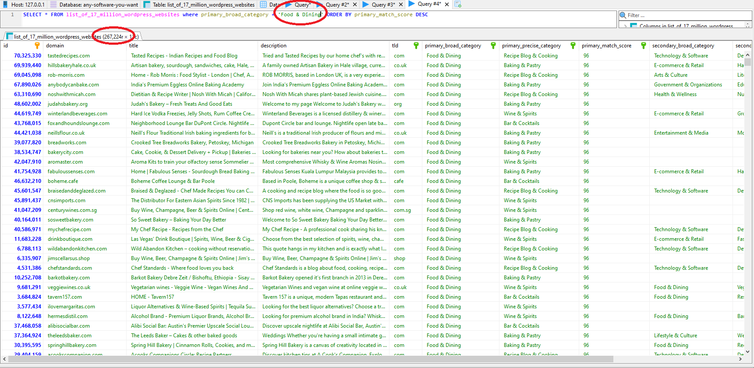
Task: Sort by the description column header
Action: (x=324, y=46)
